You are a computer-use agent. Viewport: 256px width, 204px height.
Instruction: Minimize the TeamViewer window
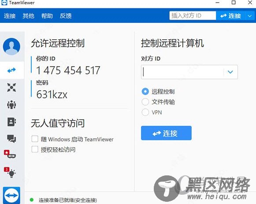click(x=217, y=3)
